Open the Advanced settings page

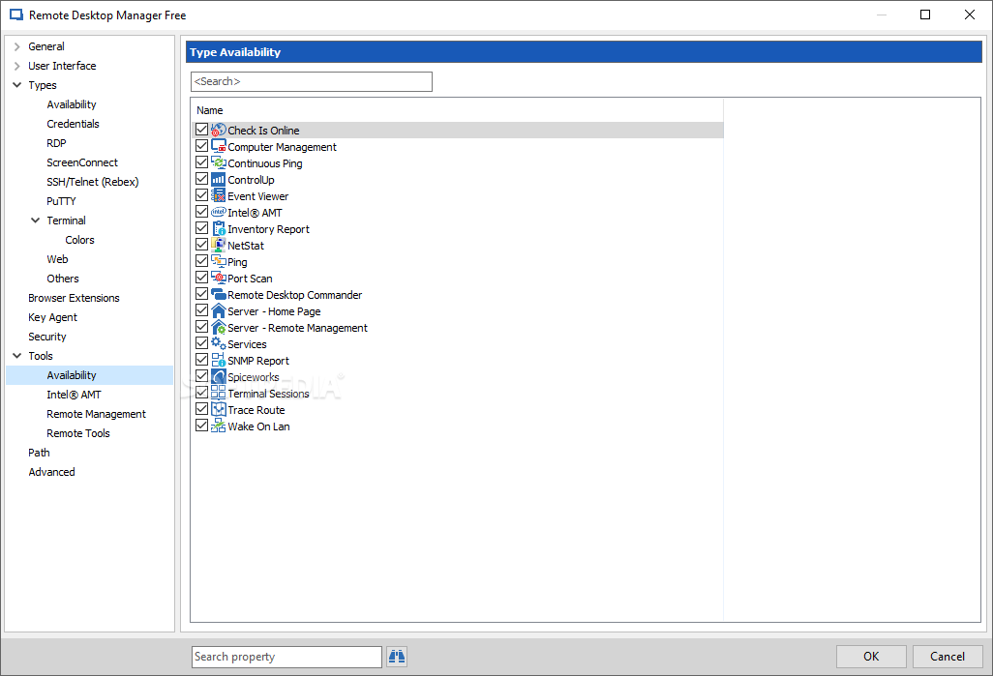coord(52,472)
